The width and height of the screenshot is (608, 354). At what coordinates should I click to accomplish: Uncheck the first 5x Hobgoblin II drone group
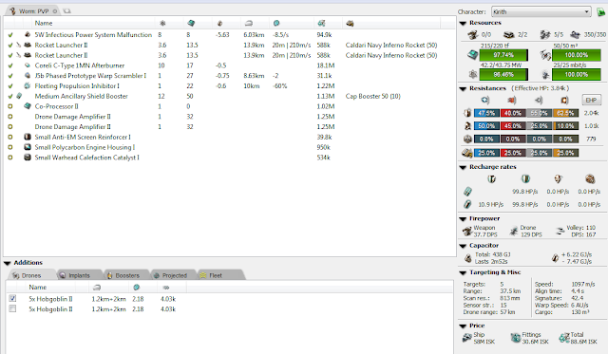pos(12,299)
